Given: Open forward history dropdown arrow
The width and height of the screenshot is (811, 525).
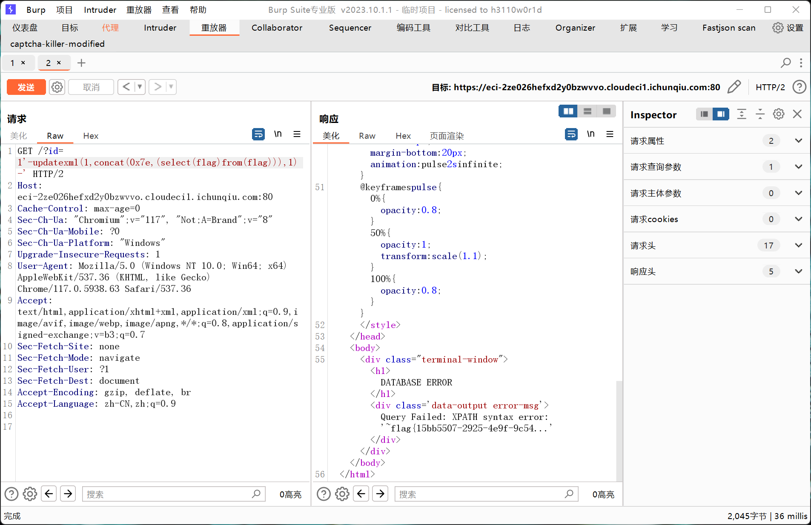Looking at the screenshot, I should tap(171, 87).
